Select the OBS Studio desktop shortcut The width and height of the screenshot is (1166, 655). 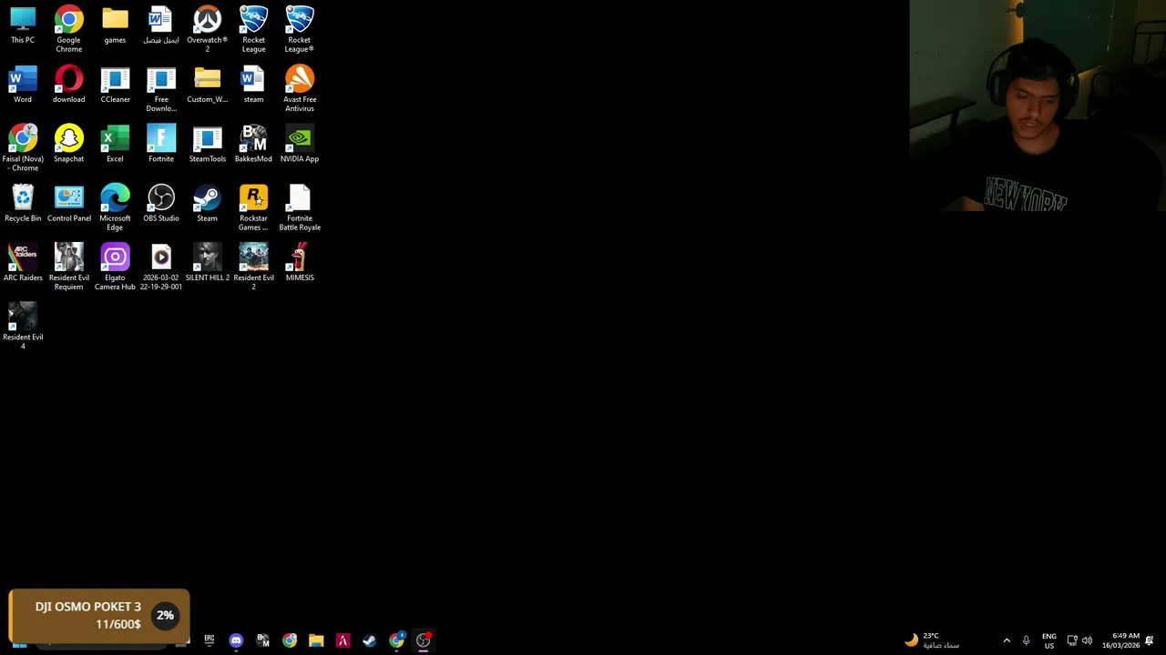[x=161, y=203]
